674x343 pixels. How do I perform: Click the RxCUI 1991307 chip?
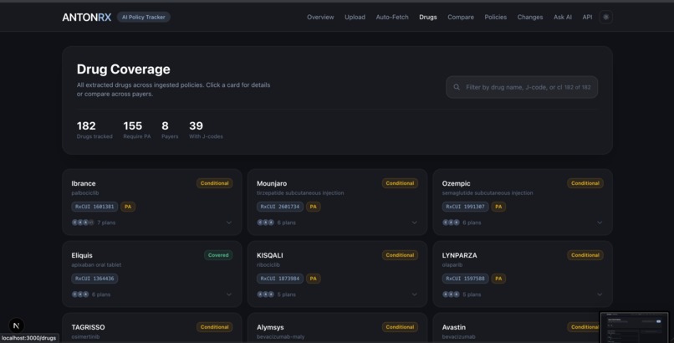point(465,207)
